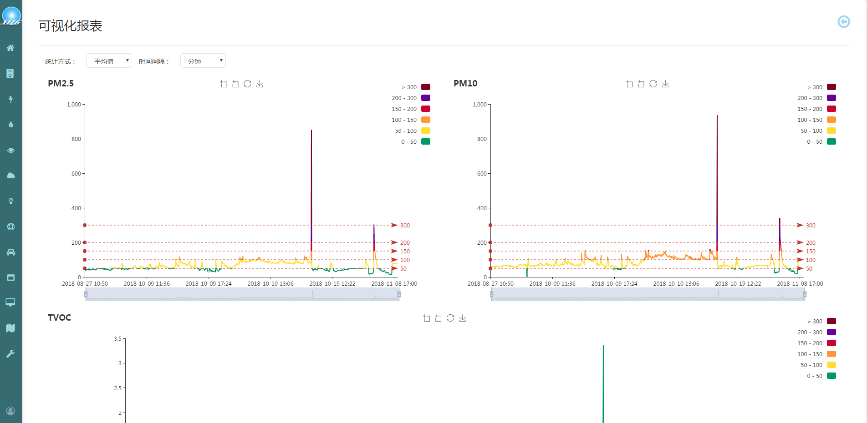Save the TVOC chart as image
The height and width of the screenshot is (423, 867).
tap(462, 318)
